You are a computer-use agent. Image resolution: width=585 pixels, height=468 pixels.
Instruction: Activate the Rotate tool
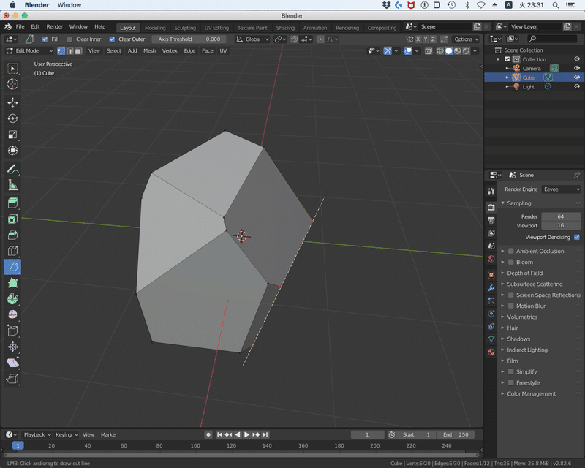12,118
